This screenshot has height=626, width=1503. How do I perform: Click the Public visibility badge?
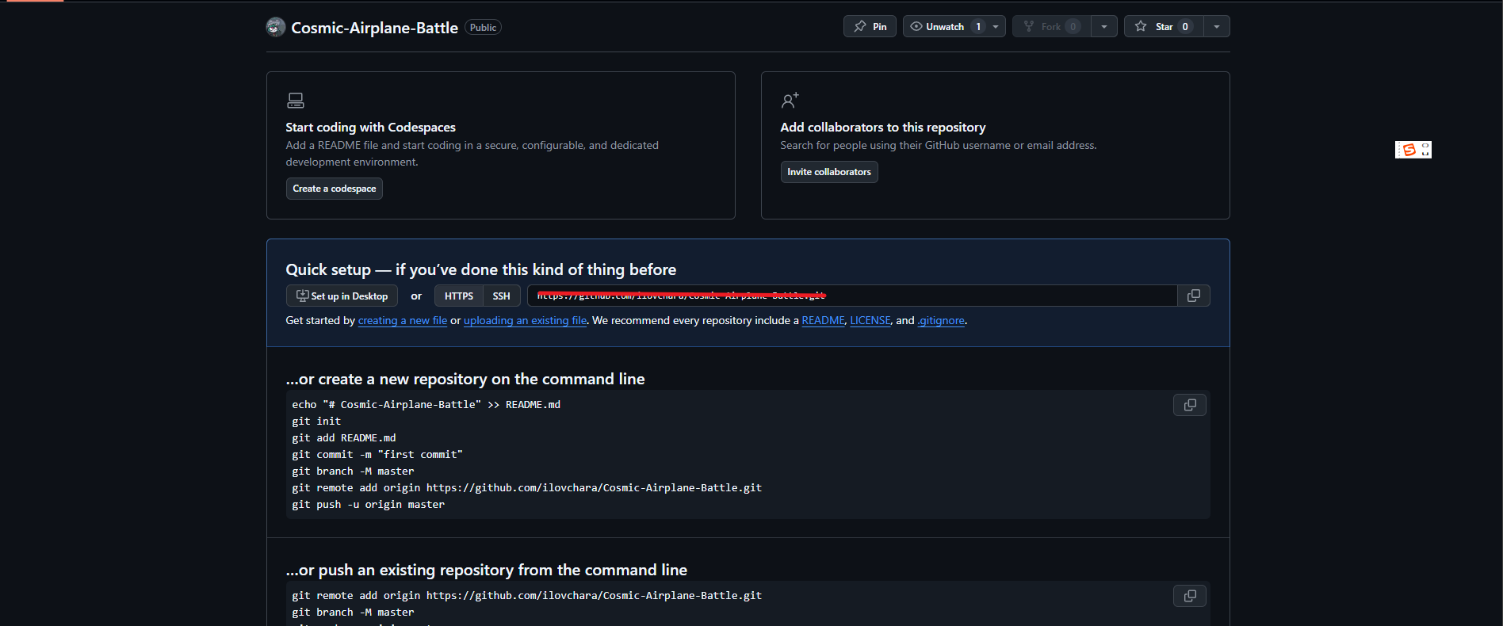(483, 28)
